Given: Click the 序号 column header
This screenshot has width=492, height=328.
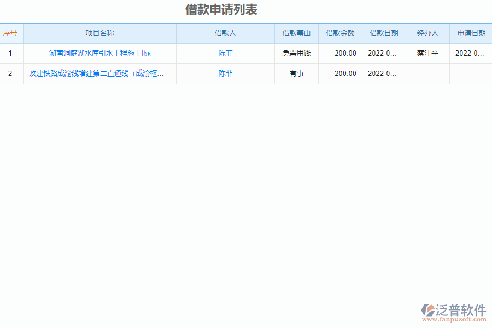Looking at the screenshot, I should click(x=10, y=33).
